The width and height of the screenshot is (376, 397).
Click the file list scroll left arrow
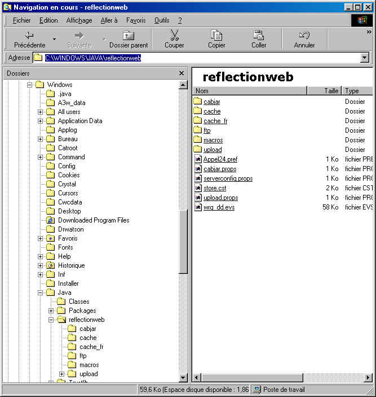tap(197, 377)
